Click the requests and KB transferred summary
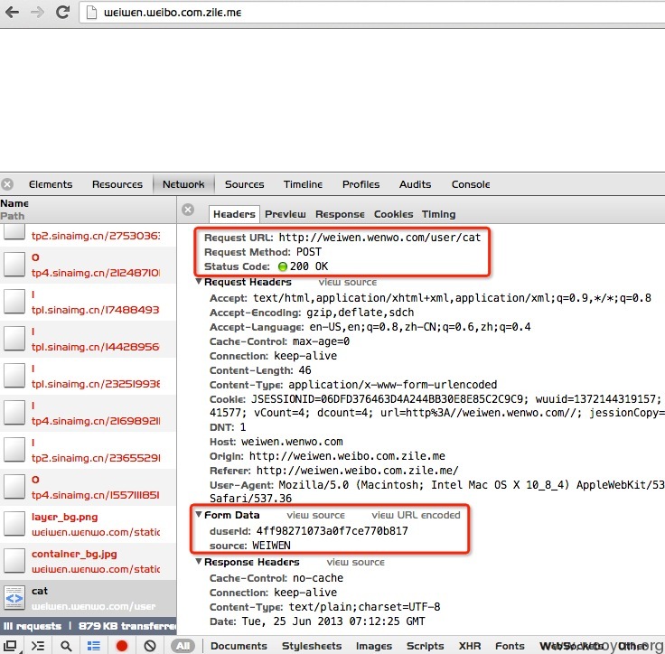The image size is (665, 654). pos(89,626)
